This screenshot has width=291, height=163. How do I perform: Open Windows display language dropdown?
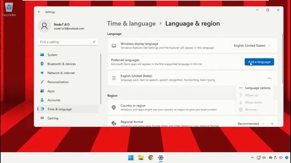click(x=252, y=46)
